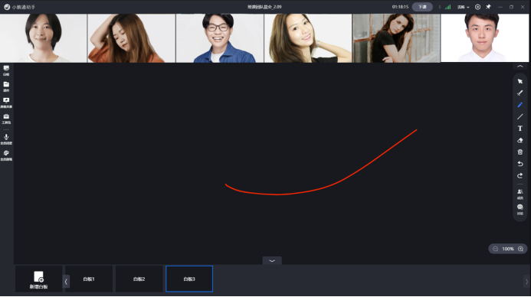This screenshot has height=297, width=531.
Task: Toggle the pin window icon
Action: click(488, 7)
